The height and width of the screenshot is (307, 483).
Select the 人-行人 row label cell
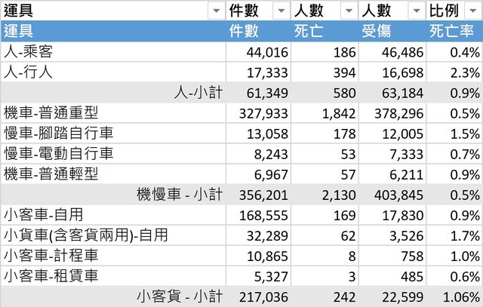29,72
